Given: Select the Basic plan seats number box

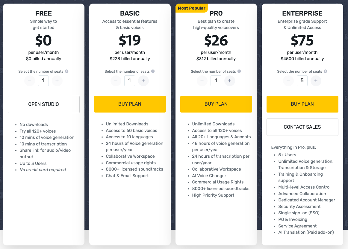Looking at the screenshot, I should 130,81.
